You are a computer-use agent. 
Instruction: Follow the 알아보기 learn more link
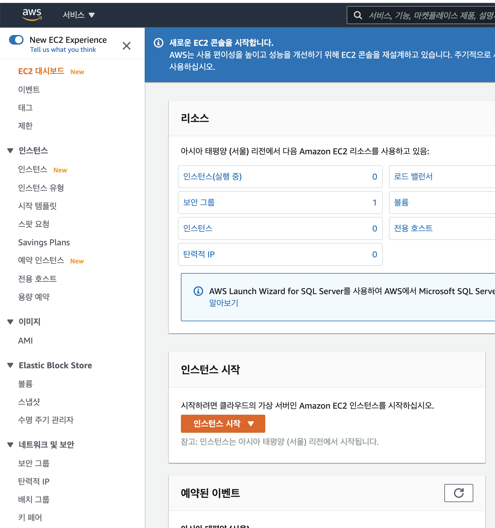point(224,303)
